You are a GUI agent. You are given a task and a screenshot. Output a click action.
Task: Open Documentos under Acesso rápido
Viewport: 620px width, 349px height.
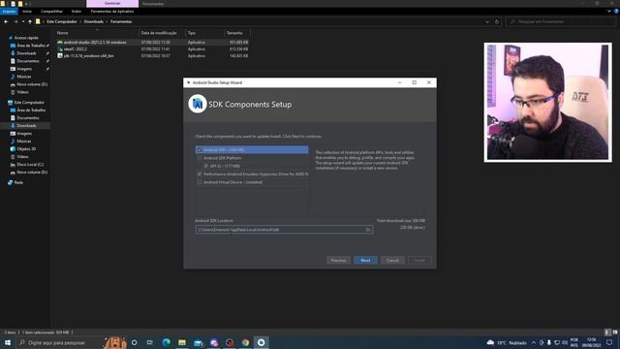point(28,61)
